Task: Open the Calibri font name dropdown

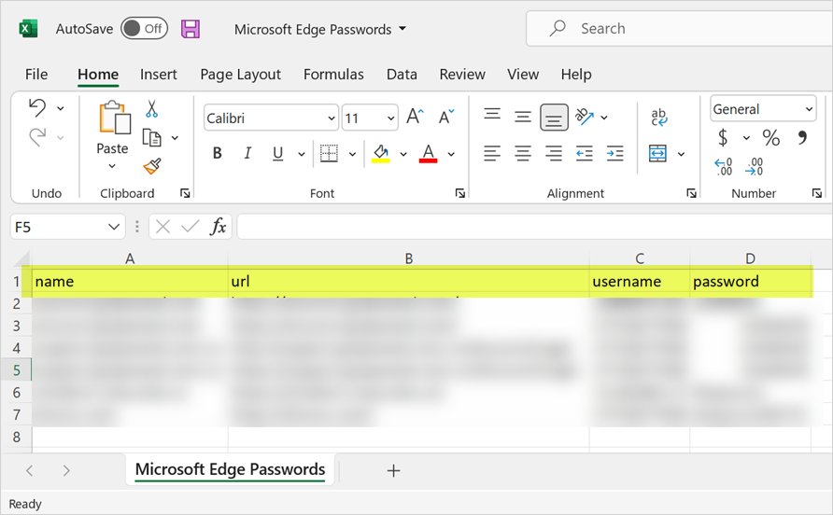Action: (332, 118)
